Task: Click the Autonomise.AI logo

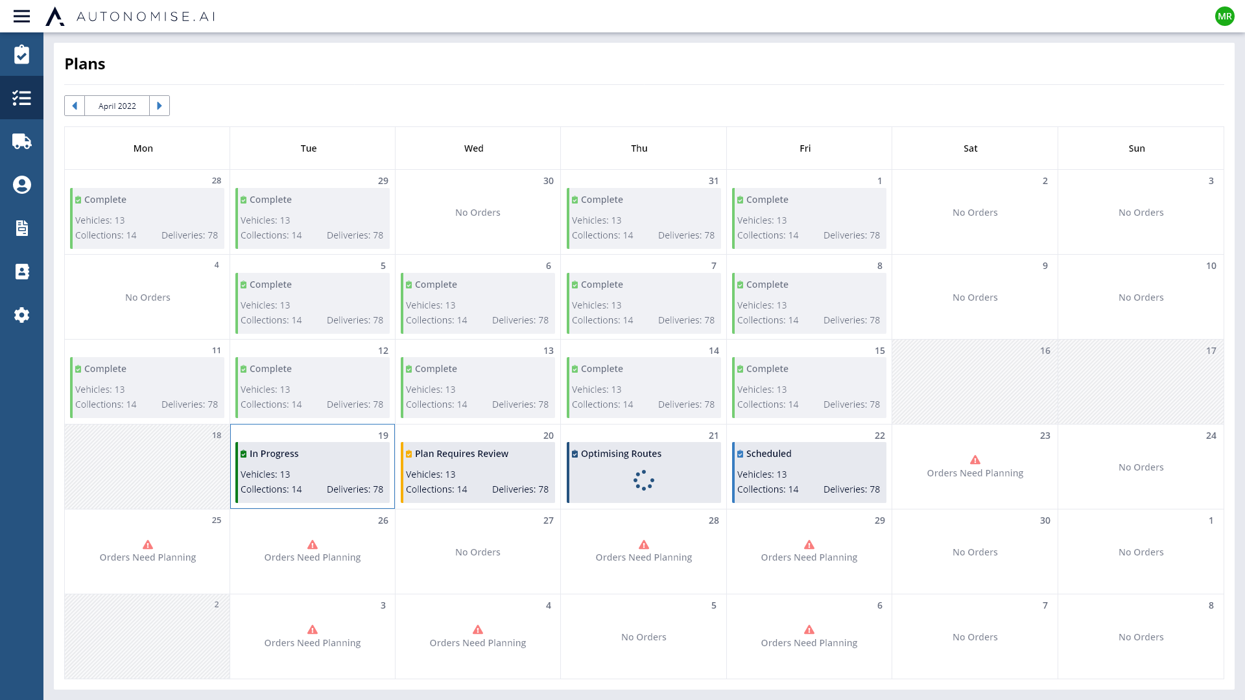Action: click(x=130, y=16)
